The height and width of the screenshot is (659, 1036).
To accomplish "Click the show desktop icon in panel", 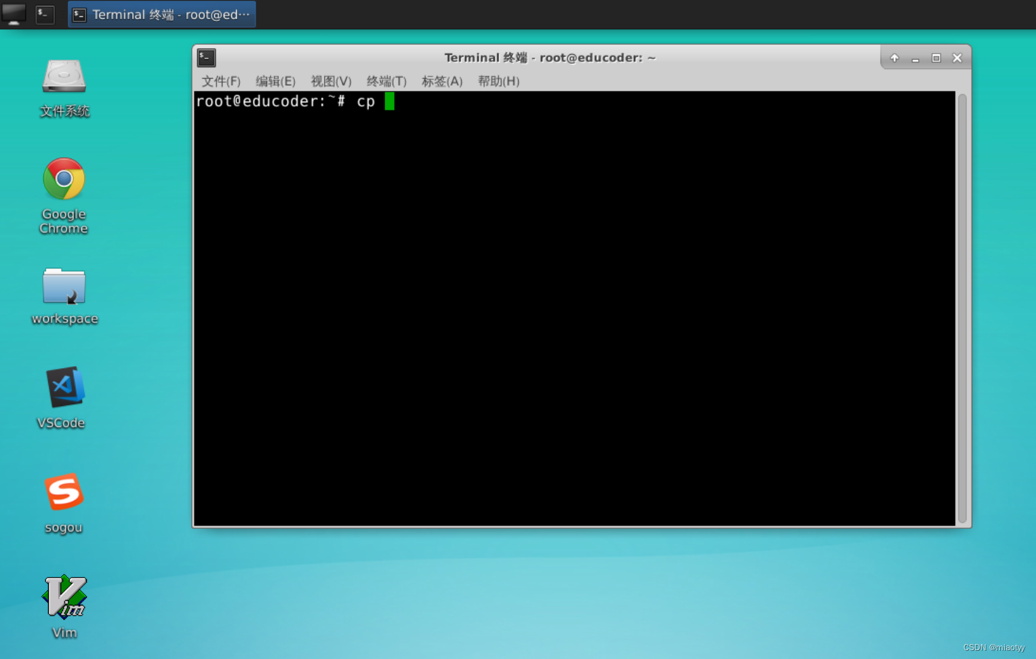I will click(14, 14).
